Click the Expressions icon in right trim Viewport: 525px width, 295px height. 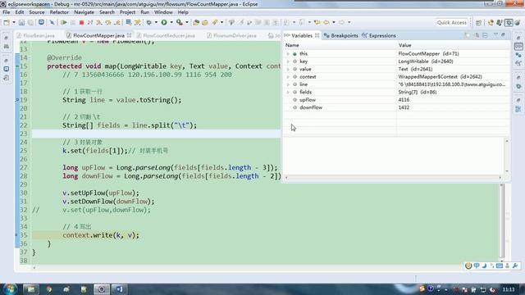(x=518, y=62)
